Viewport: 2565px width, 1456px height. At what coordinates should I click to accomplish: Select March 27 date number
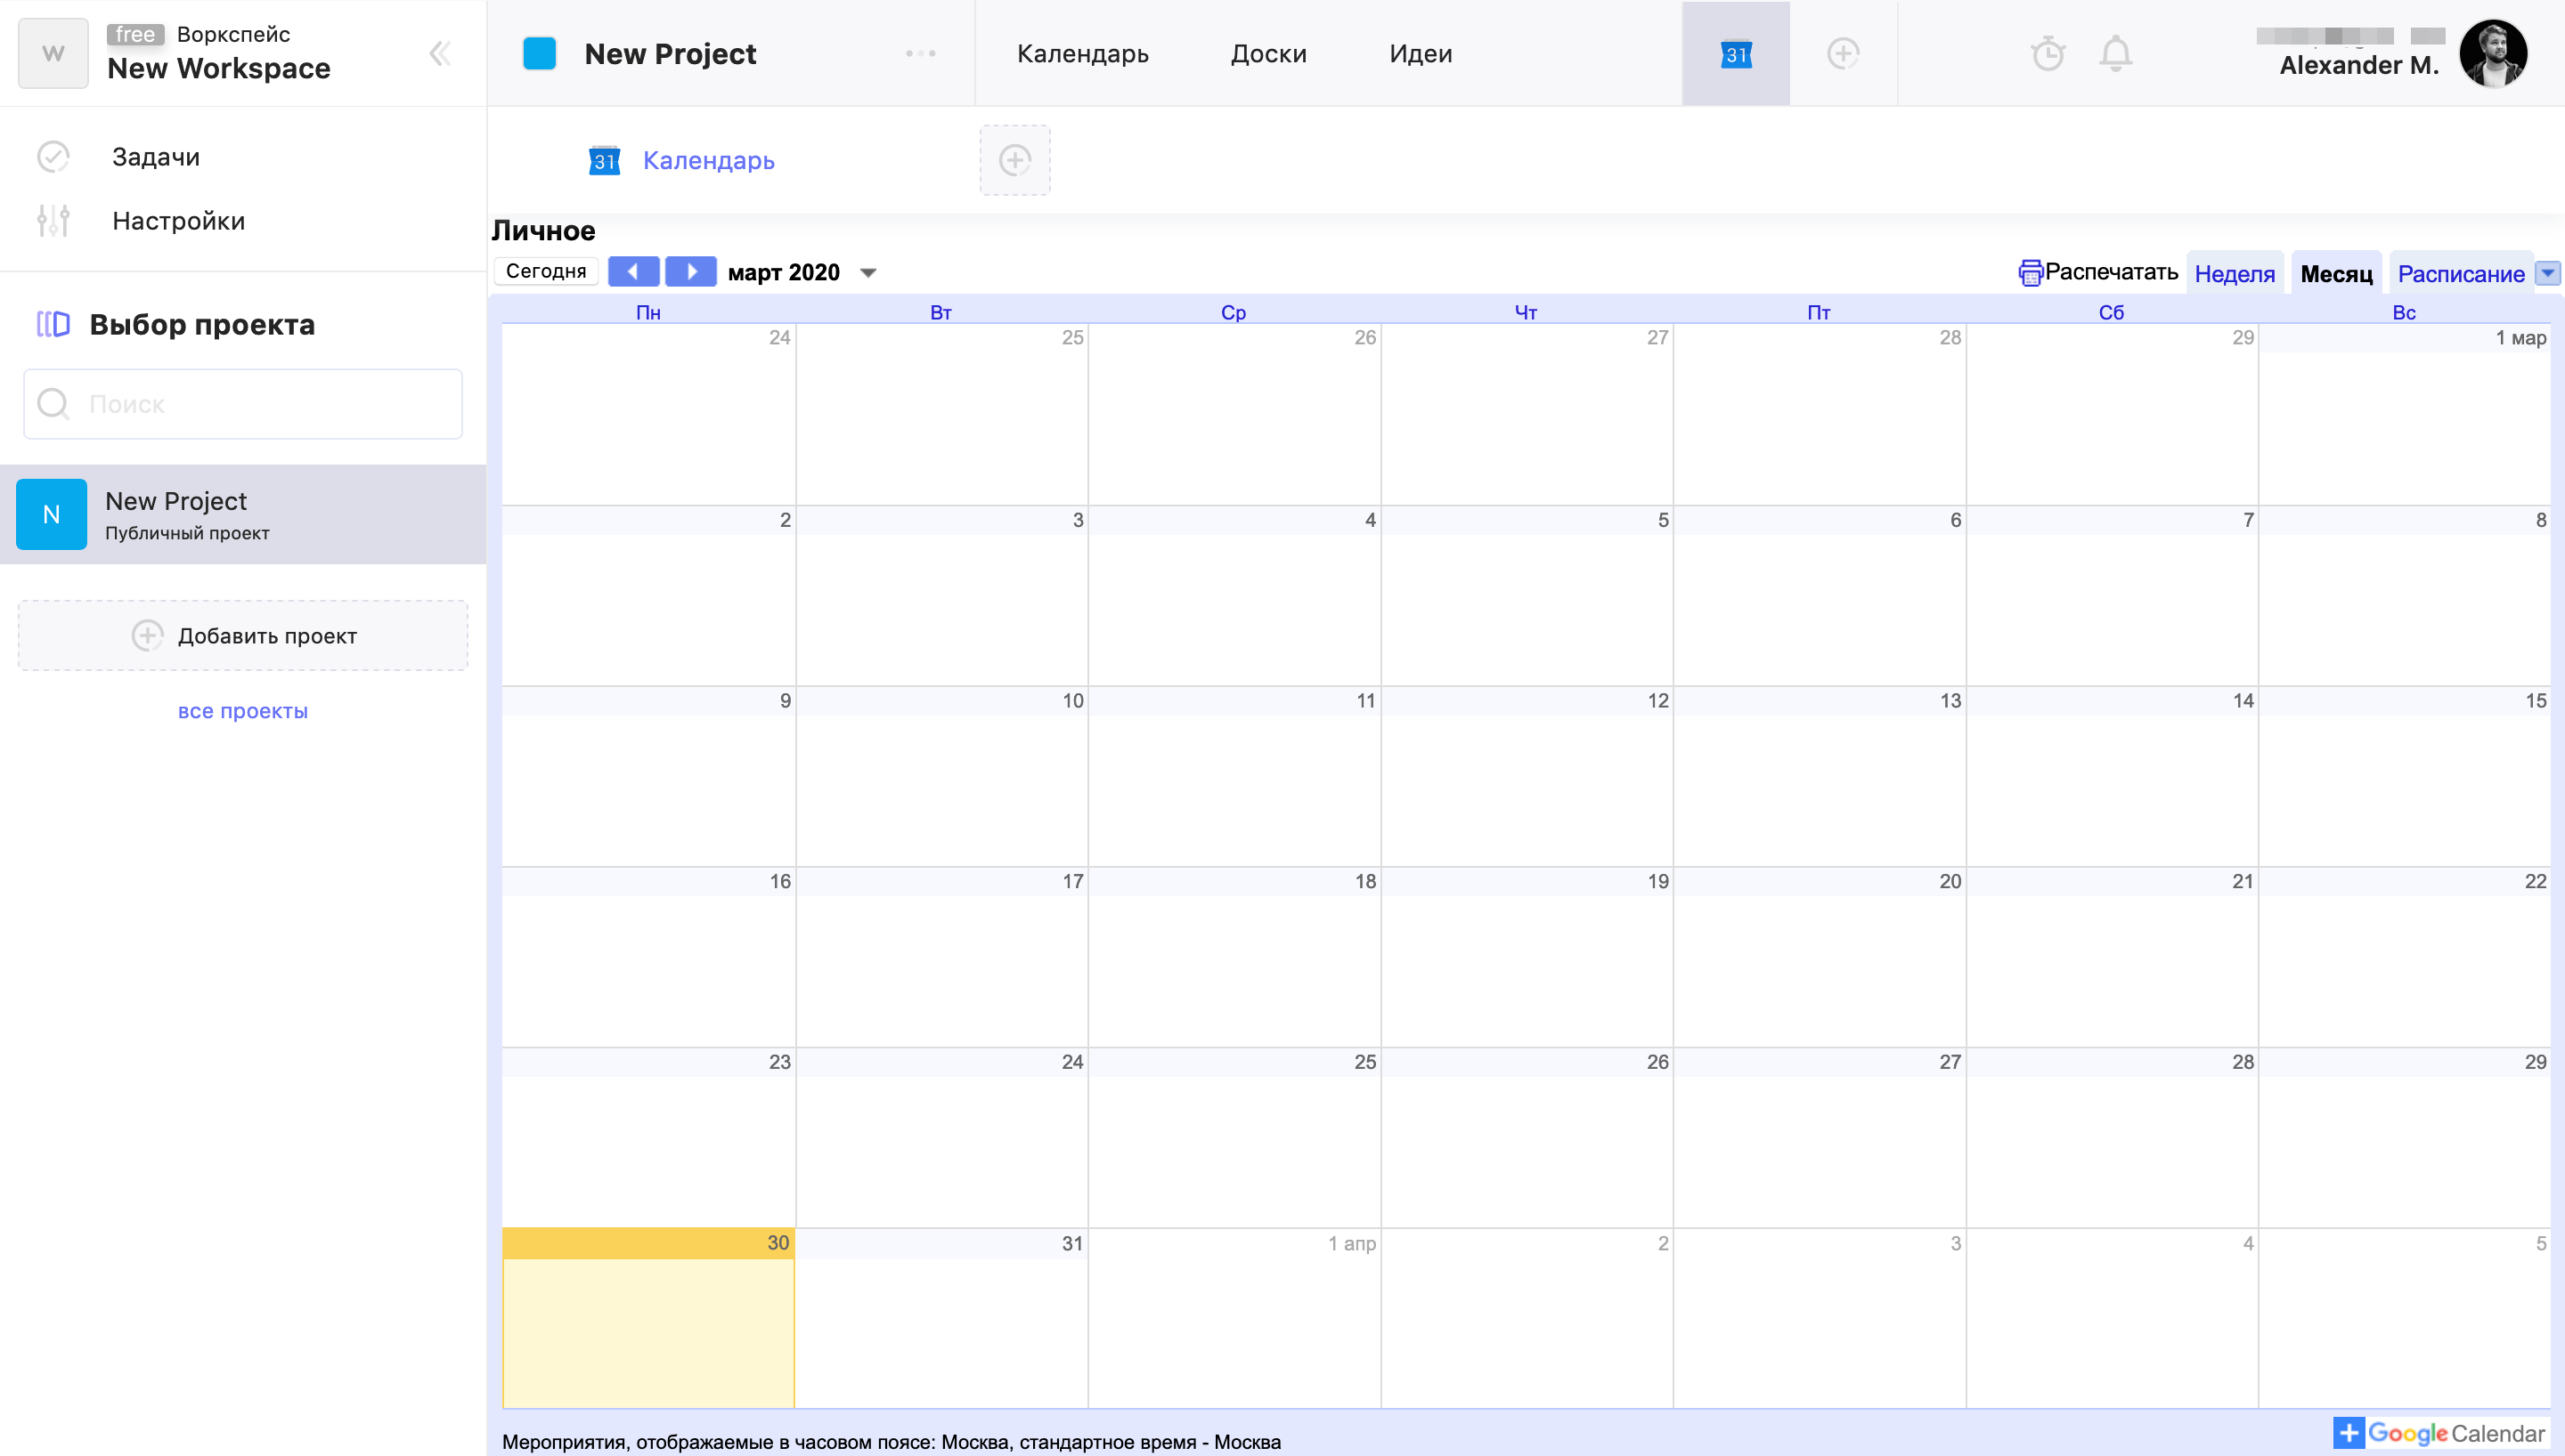click(x=1950, y=1061)
